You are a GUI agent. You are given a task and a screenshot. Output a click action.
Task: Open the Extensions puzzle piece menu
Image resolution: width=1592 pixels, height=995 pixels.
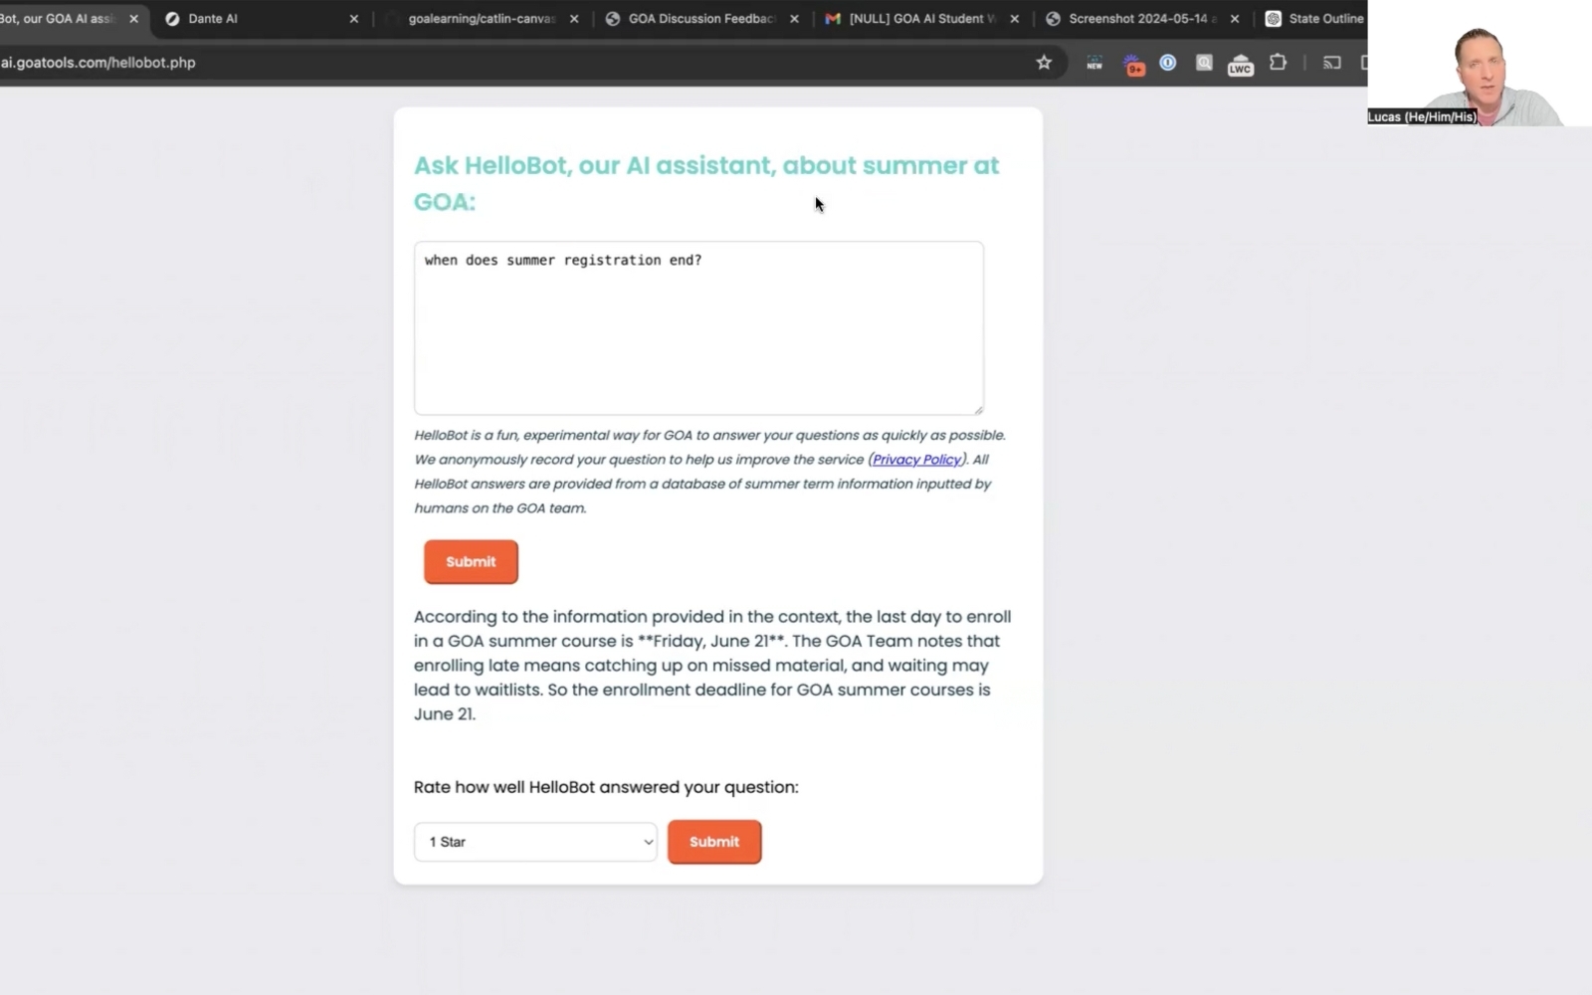[x=1278, y=63]
